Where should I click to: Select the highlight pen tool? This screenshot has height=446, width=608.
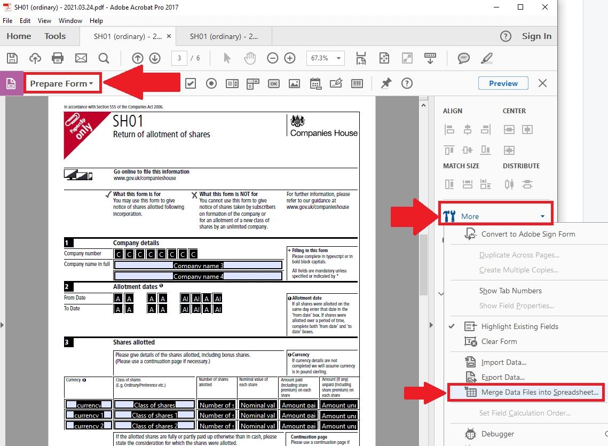click(487, 58)
